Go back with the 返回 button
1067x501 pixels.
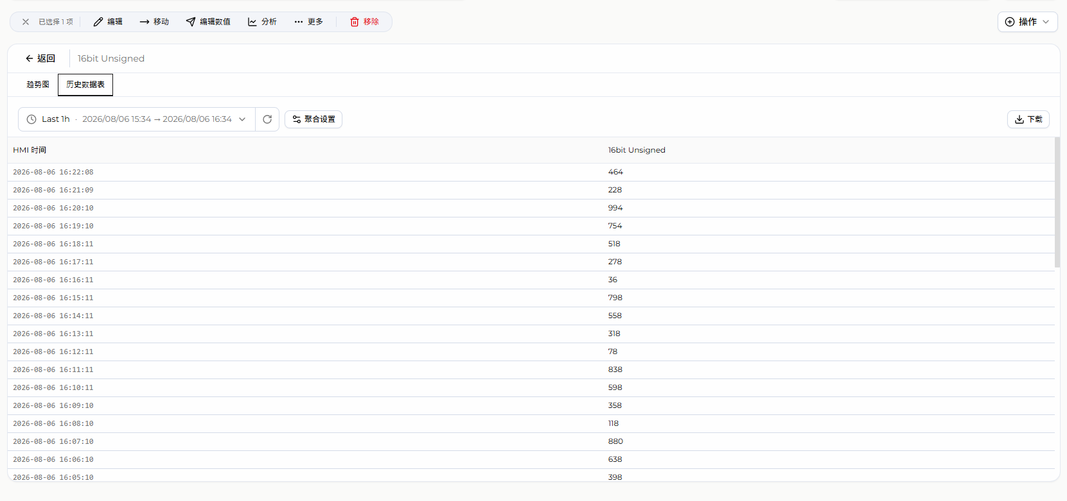tap(40, 58)
